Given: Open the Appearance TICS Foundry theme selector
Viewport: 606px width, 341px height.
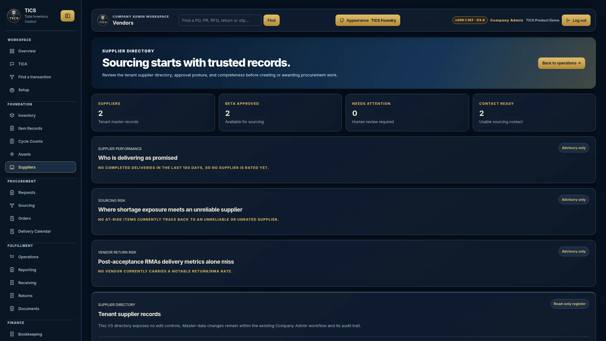Looking at the screenshot, I should (368, 20).
